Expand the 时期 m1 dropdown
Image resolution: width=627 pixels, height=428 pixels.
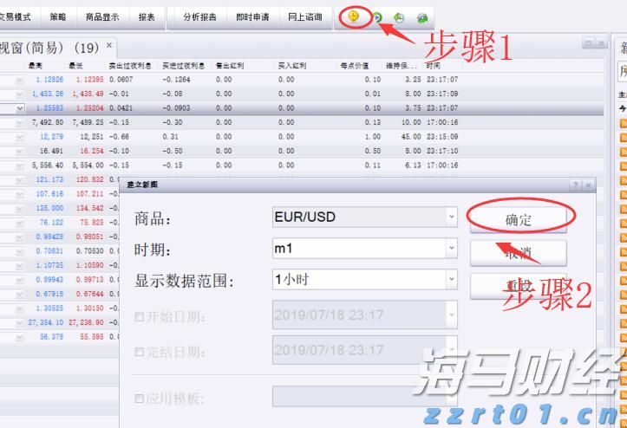[x=451, y=250]
